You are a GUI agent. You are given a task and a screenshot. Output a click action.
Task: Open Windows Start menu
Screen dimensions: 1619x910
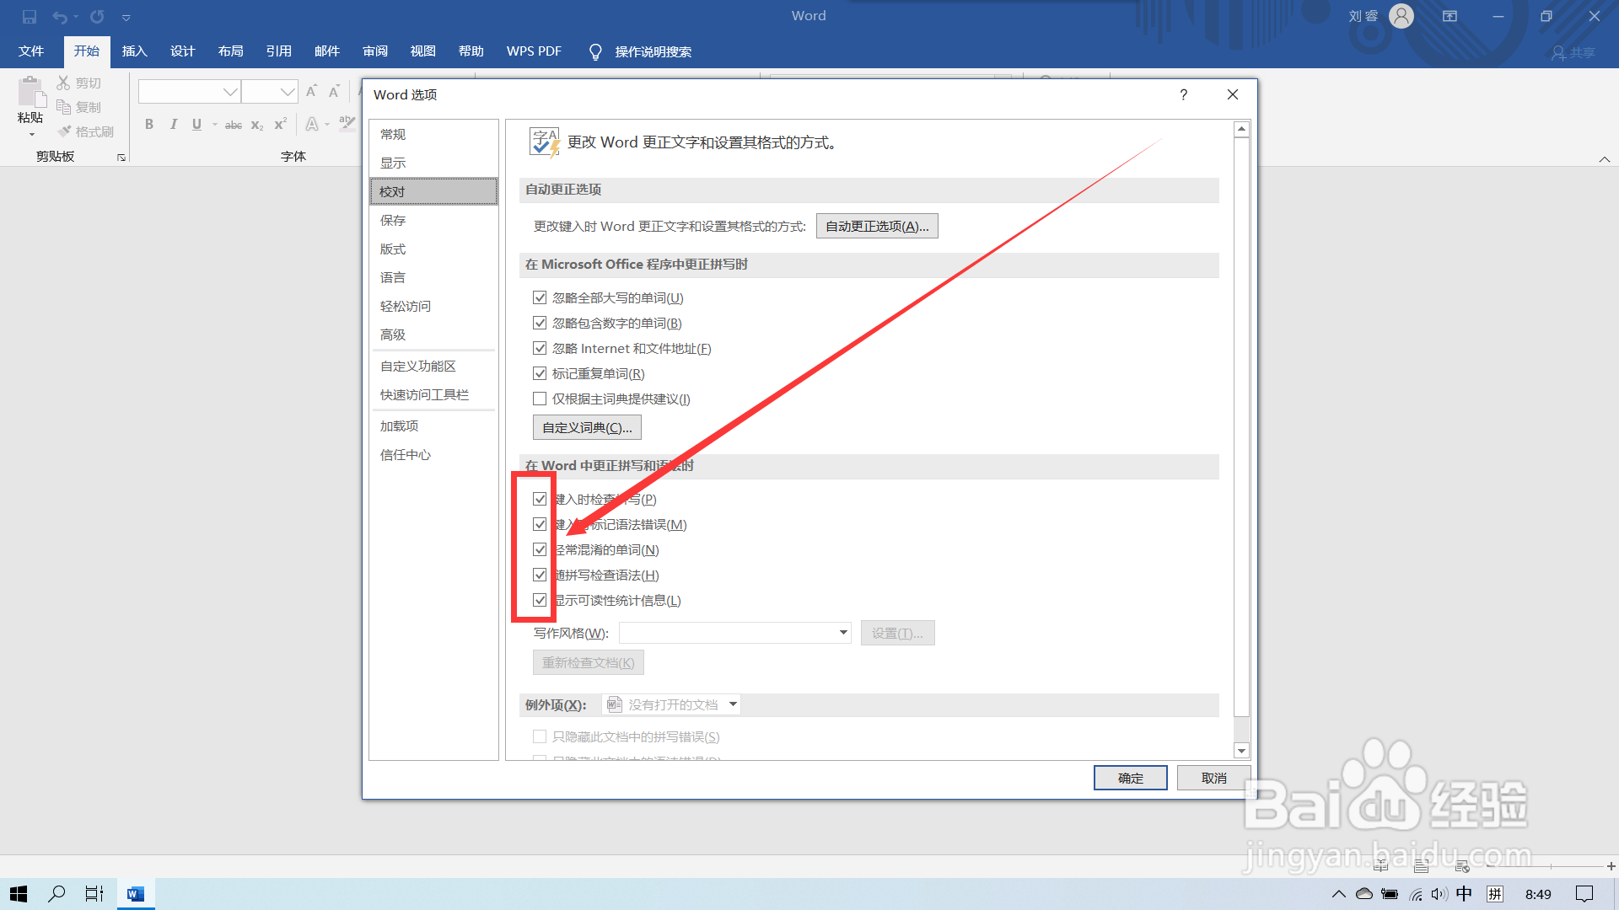[x=19, y=894]
